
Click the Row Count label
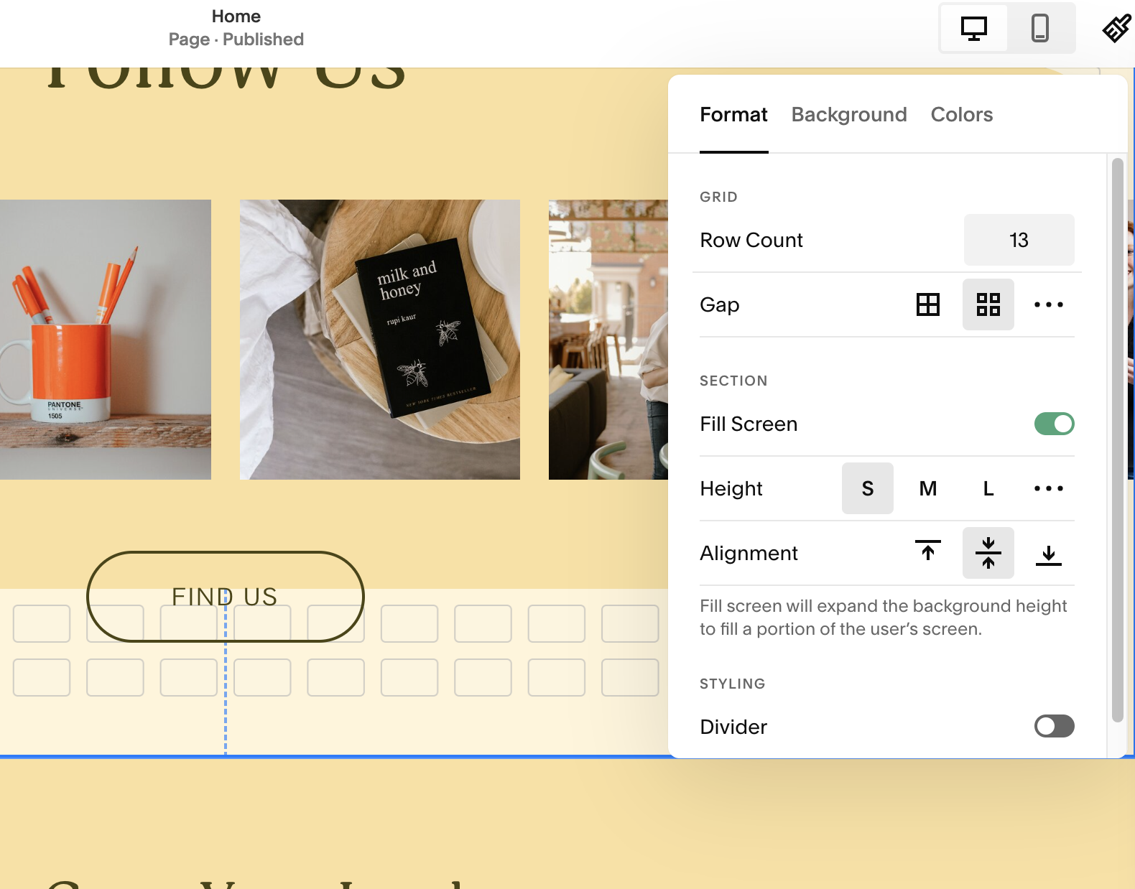tap(751, 240)
